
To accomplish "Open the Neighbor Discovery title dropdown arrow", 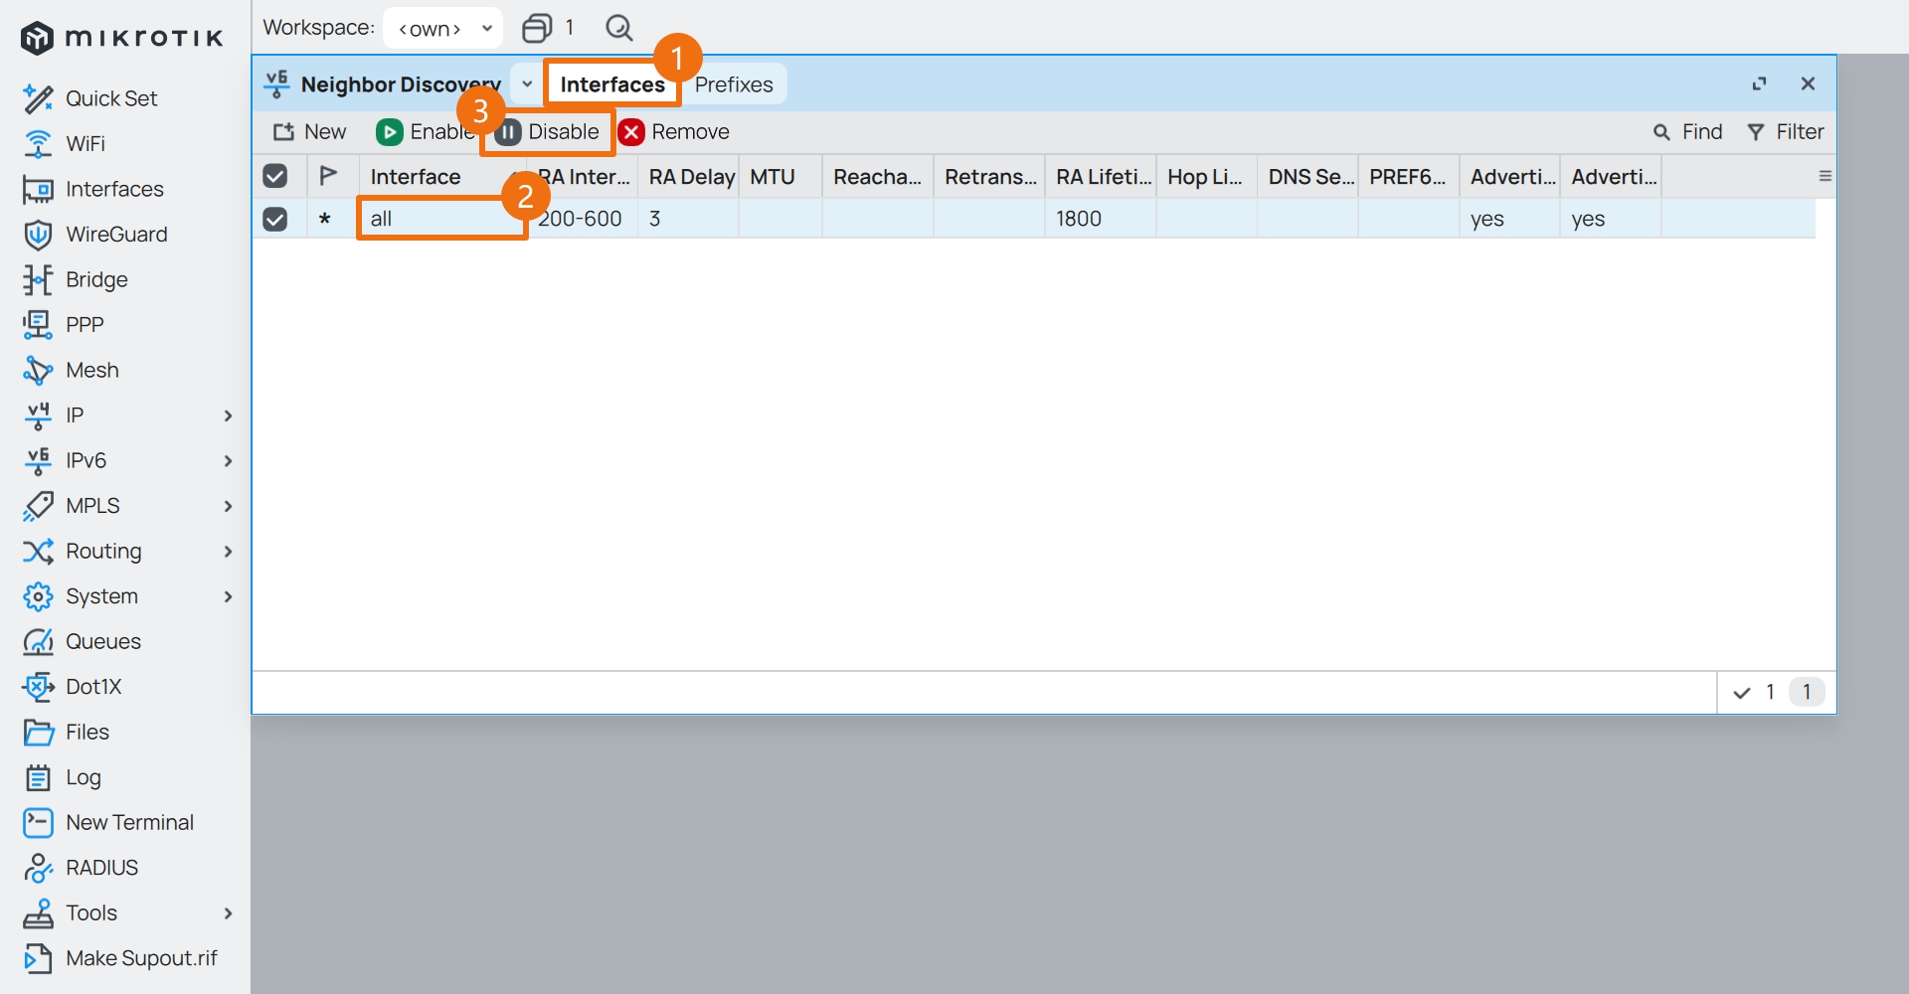I will point(527,84).
